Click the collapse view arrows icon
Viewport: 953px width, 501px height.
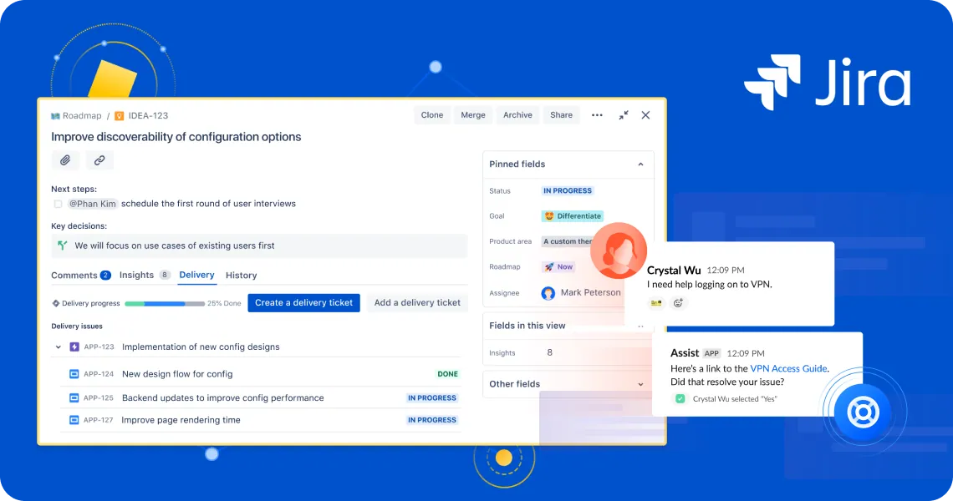[624, 115]
